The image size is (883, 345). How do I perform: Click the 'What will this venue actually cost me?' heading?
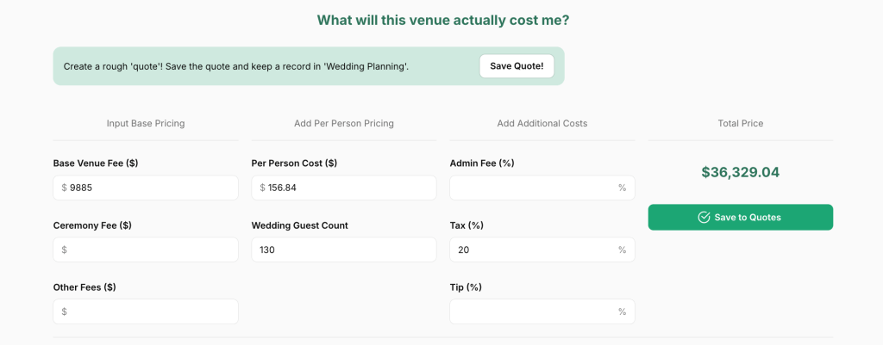click(443, 20)
